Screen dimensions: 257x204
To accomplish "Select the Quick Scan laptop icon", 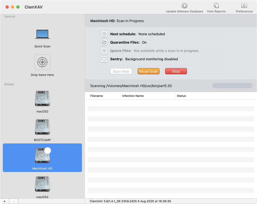I will point(42,34).
